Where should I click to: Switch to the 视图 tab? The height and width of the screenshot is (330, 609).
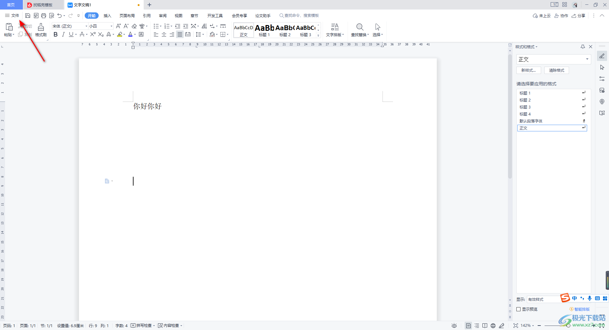pos(179,16)
